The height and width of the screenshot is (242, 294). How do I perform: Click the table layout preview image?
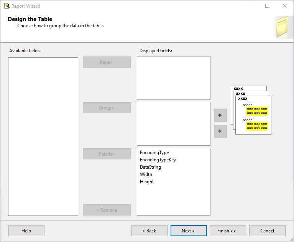[251, 110]
